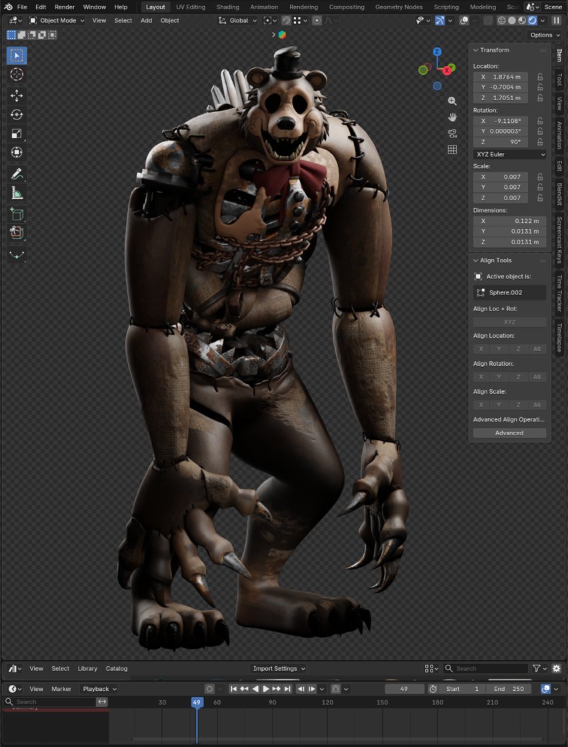568x747 pixels.
Task: Collapse the Transform panel
Action: [476, 50]
